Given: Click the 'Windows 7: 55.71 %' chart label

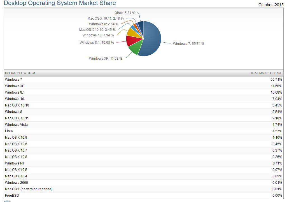Looking at the screenshot, I should [188, 44].
